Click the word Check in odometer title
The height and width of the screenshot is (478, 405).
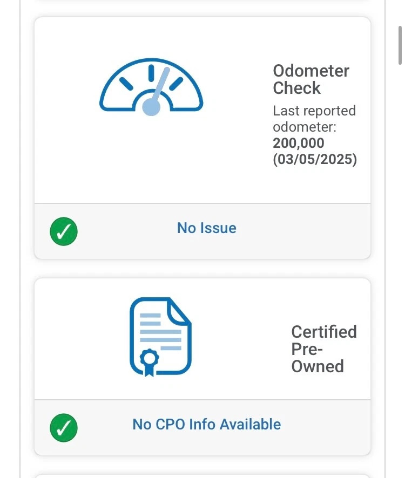tap(296, 88)
